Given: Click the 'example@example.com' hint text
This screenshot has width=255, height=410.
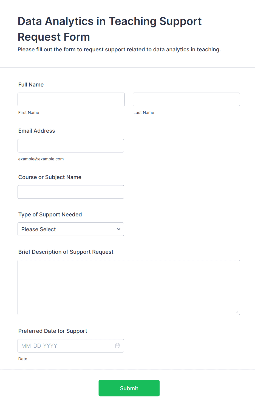Looking at the screenshot, I should coord(41,159).
